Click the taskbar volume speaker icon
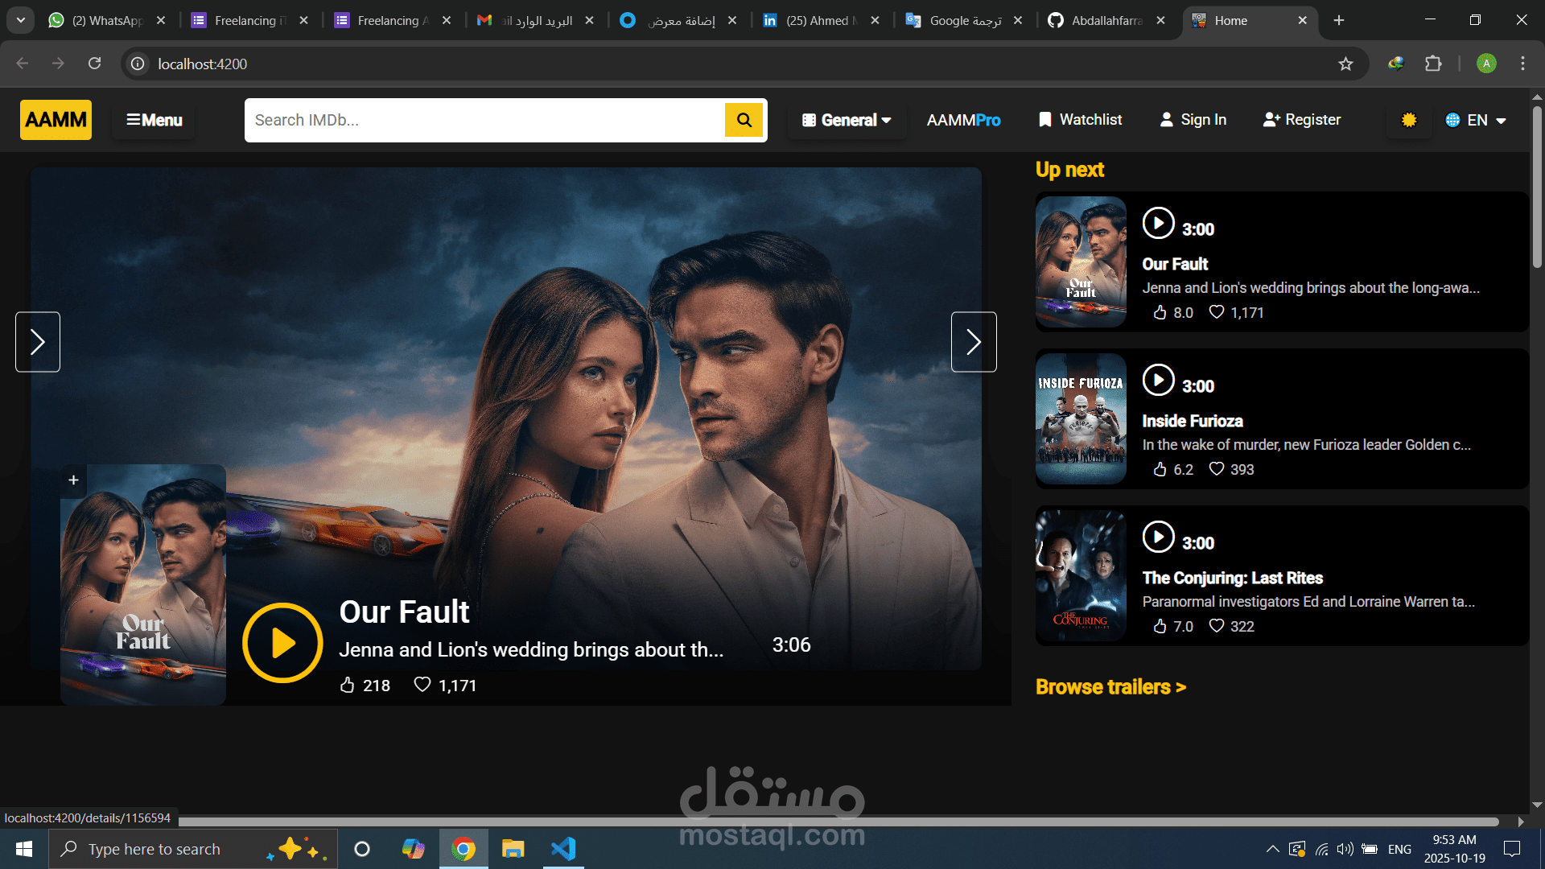Viewport: 1545px width, 869px height. pyautogui.click(x=1345, y=849)
